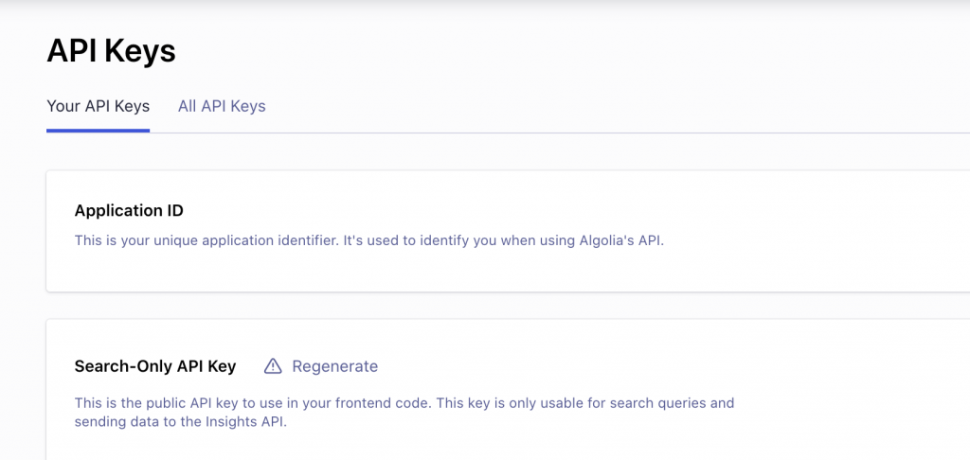970x460 pixels.
Task: Select the Your API Keys tab
Action: coord(99,106)
